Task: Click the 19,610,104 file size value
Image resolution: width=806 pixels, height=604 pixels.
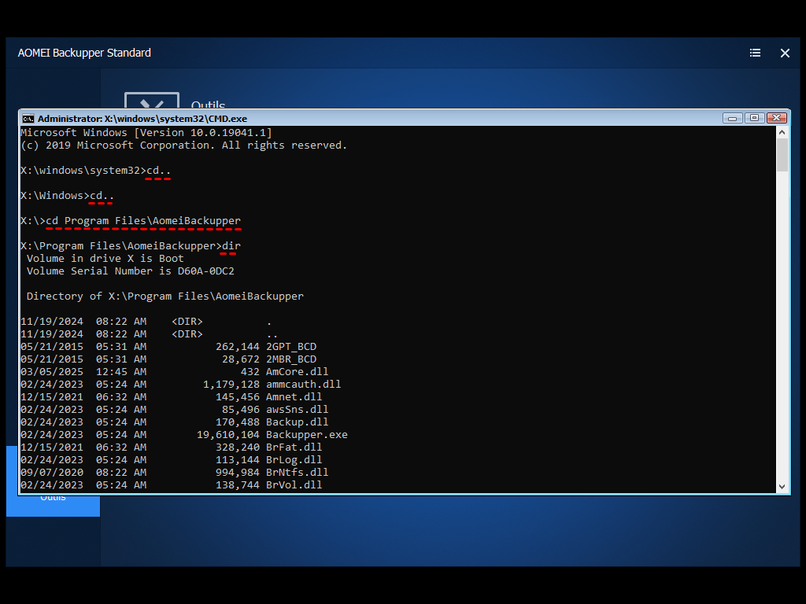Action: 228,434
